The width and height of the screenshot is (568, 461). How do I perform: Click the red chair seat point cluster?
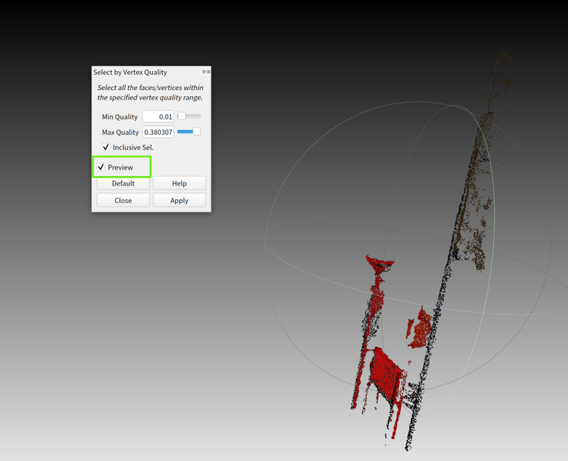tap(386, 374)
